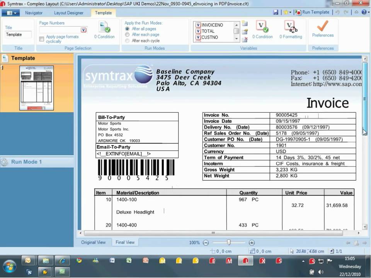371x278 pixels.
Task: Open the favorites star menu arrow
Action: pos(290,12)
